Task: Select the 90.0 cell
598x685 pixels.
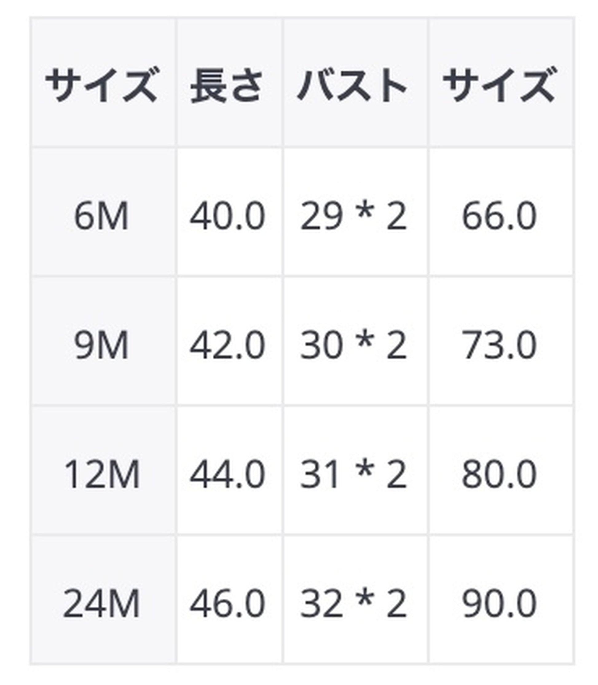Action: pos(500,604)
